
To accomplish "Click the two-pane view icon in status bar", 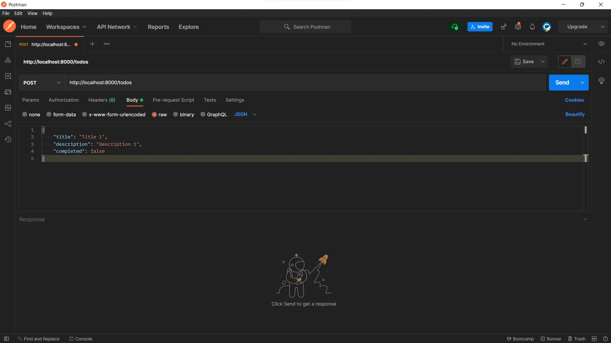I will 594,339.
